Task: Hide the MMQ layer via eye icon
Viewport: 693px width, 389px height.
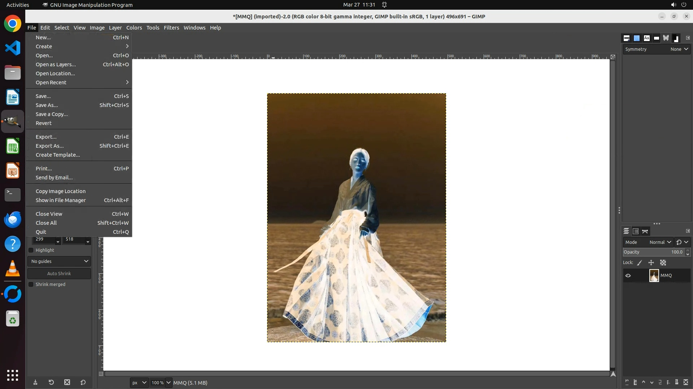Action: (x=628, y=276)
